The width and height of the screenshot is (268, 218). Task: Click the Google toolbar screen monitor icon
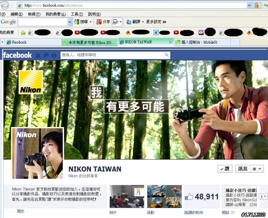[x=116, y=22]
